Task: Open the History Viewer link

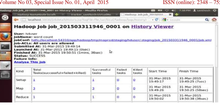Action: click(152, 27)
